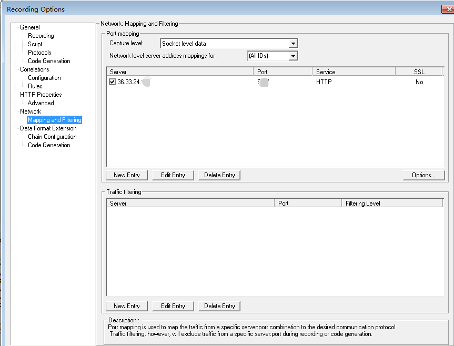Image resolution: width=454 pixels, height=346 pixels.
Task: Select Recording under the General node
Action: point(41,36)
